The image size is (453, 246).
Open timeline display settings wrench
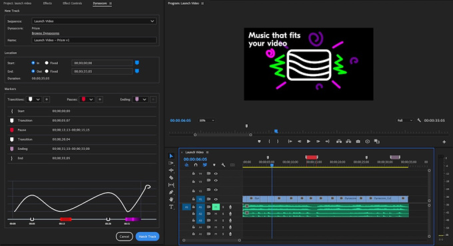click(x=223, y=165)
